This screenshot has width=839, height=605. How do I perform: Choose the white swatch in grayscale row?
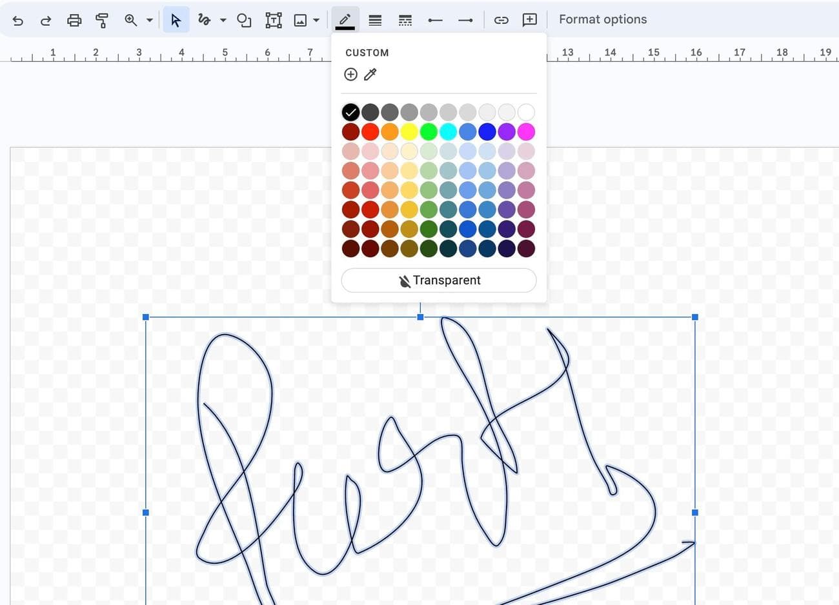pyautogui.click(x=526, y=112)
